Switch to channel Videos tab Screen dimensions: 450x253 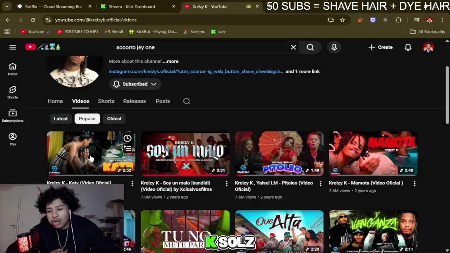tap(81, 101)
